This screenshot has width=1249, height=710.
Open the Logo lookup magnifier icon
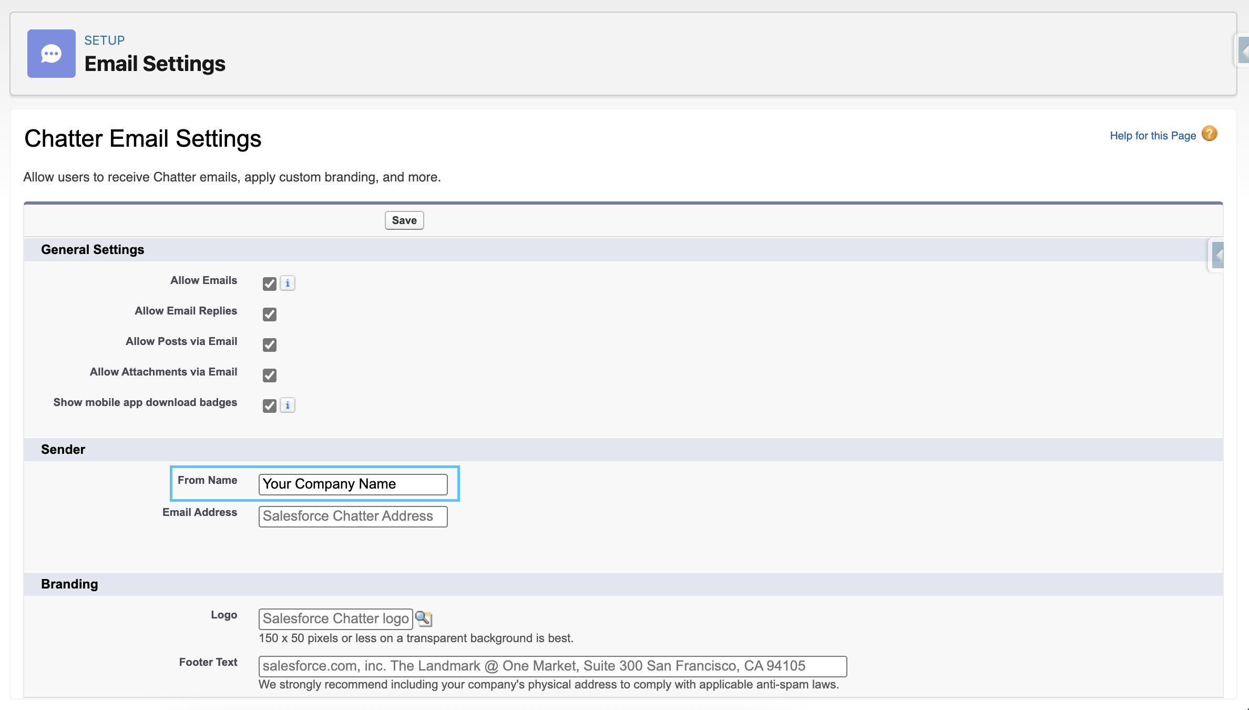[x=424, y=618]
